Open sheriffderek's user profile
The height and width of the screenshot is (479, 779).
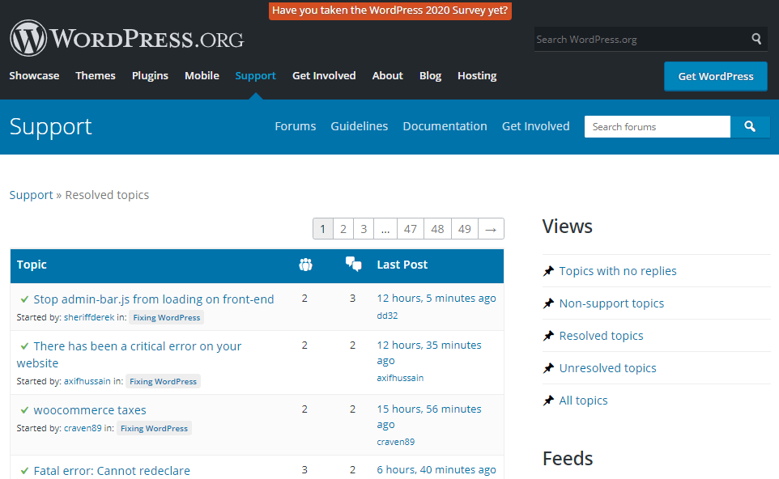(x=89, y=317)
